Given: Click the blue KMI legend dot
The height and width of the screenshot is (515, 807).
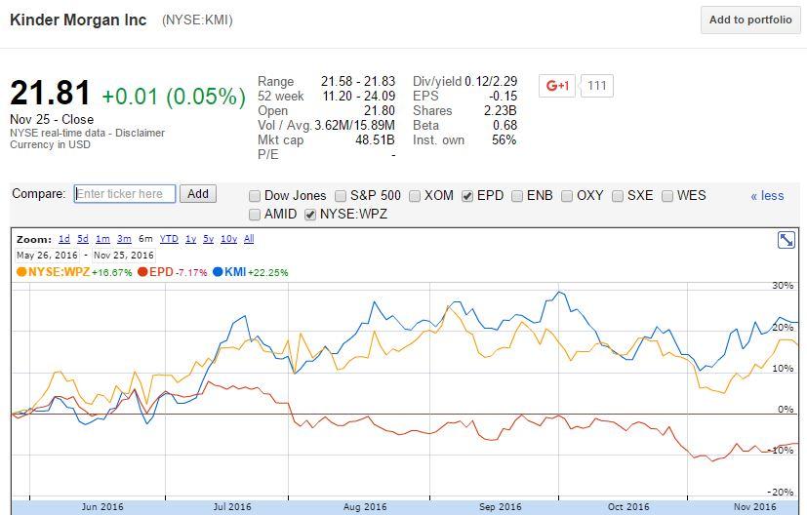Looking at the screenshot, I should [218, 272].
